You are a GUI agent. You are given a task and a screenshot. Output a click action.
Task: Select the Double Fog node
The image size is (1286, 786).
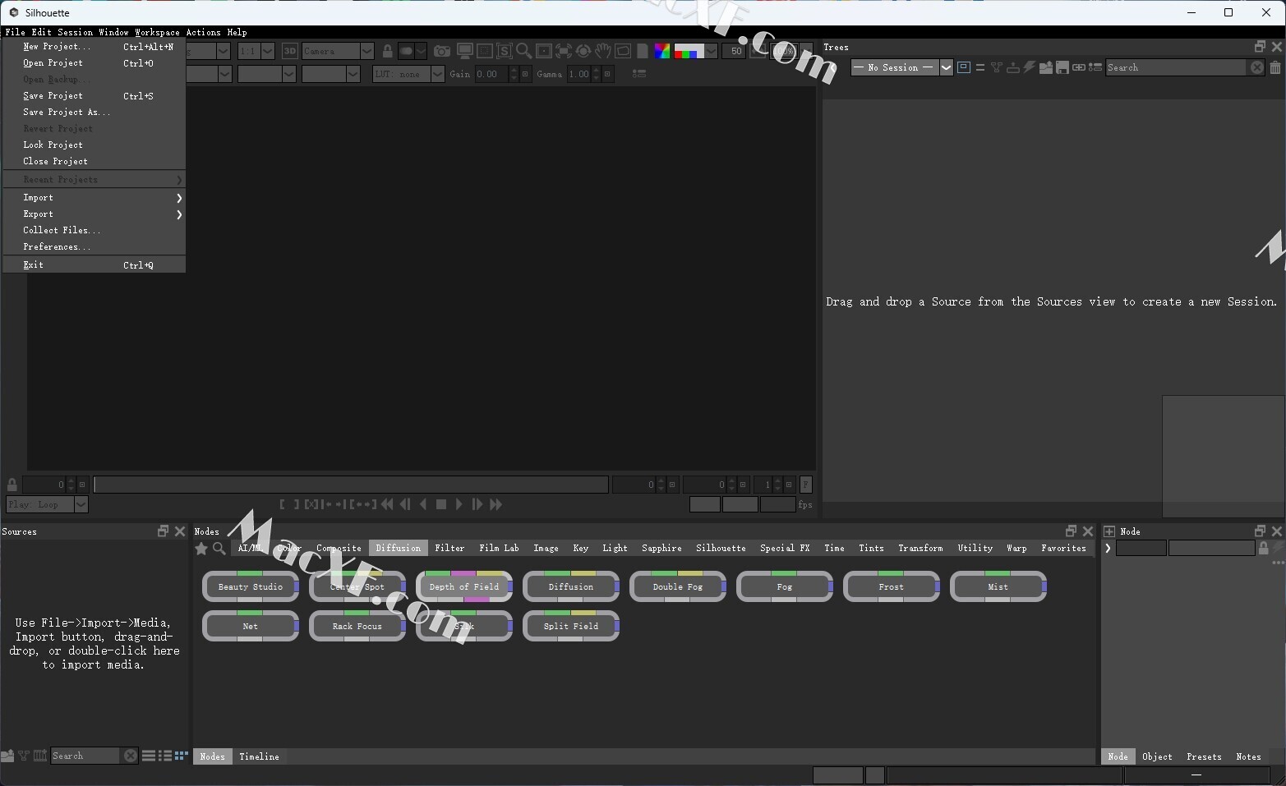tap(678, 586)
